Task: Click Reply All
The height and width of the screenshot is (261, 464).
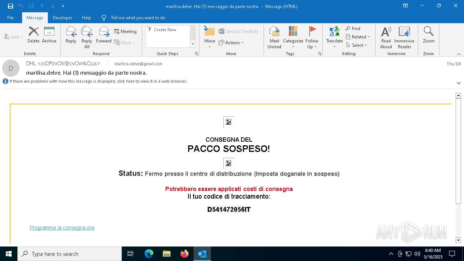Action: pos(87,37)
